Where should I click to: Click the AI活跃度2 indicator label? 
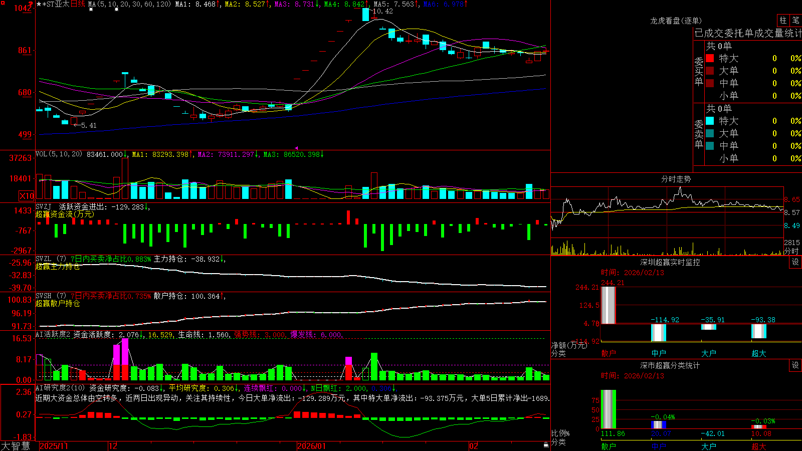(53, 335)
